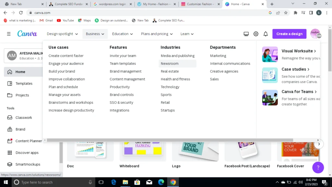
Task: Expand the Design spotlight dropdown
Action: (x=62, y=34)
